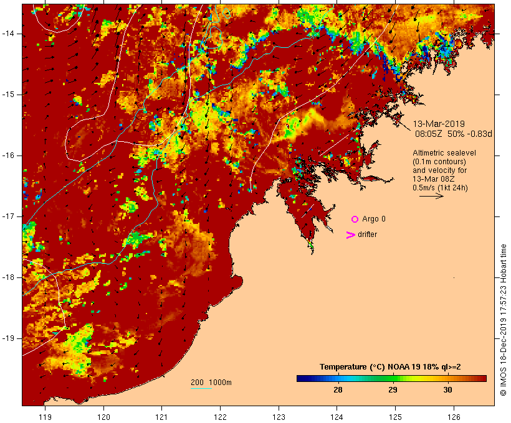Click the cyan depth contour legend line
511x423 pixels.
click(x=201, y=388)
